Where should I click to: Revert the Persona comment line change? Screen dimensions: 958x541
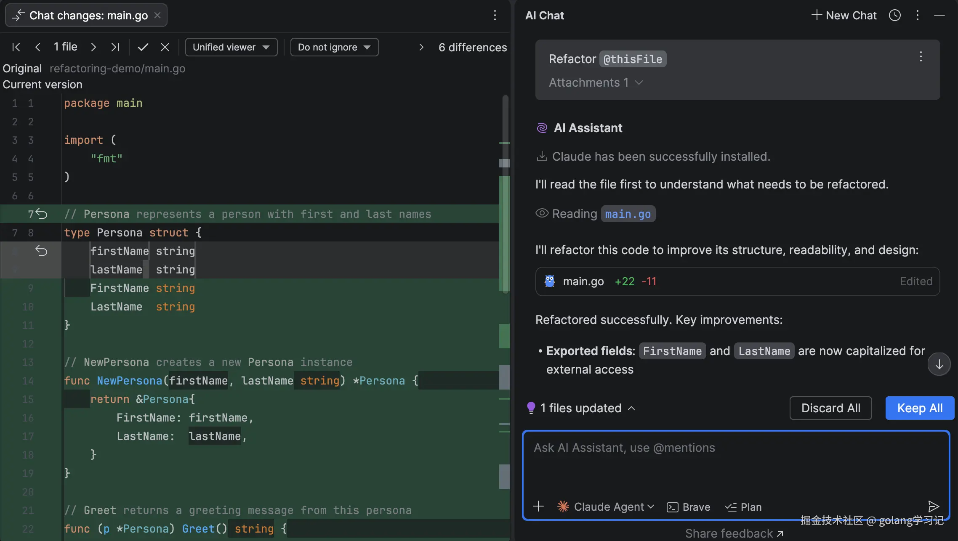(x=41, y=214)
